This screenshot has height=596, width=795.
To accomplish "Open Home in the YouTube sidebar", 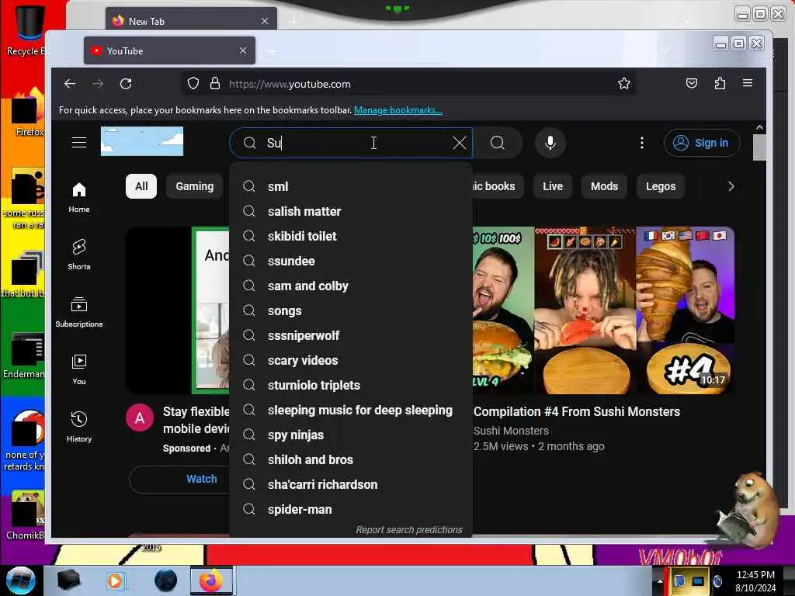I will pos(79,198).
